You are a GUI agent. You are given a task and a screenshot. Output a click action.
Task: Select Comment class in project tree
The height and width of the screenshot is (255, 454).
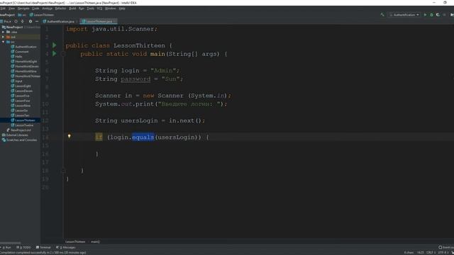coord(20,52)
